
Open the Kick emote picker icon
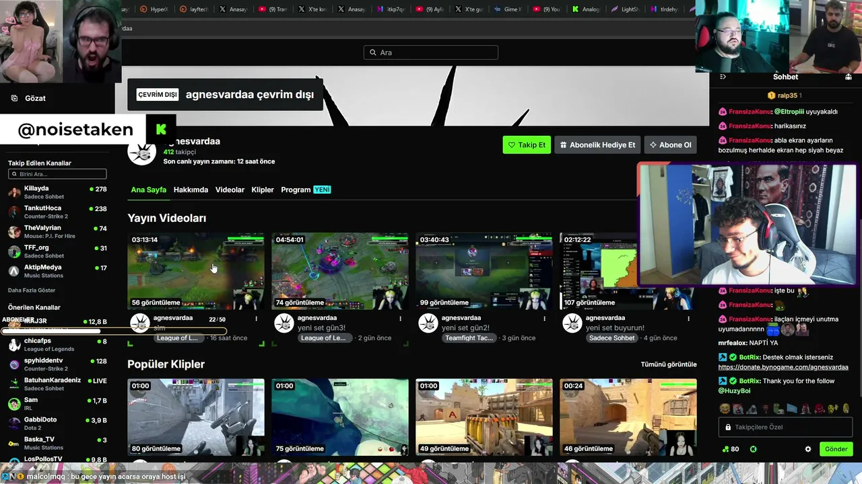(x=754, y=449)
